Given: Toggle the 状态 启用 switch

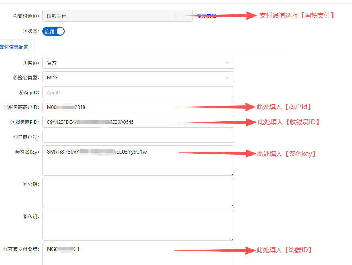Looking at the screenshot, I should tap(53, 31).
